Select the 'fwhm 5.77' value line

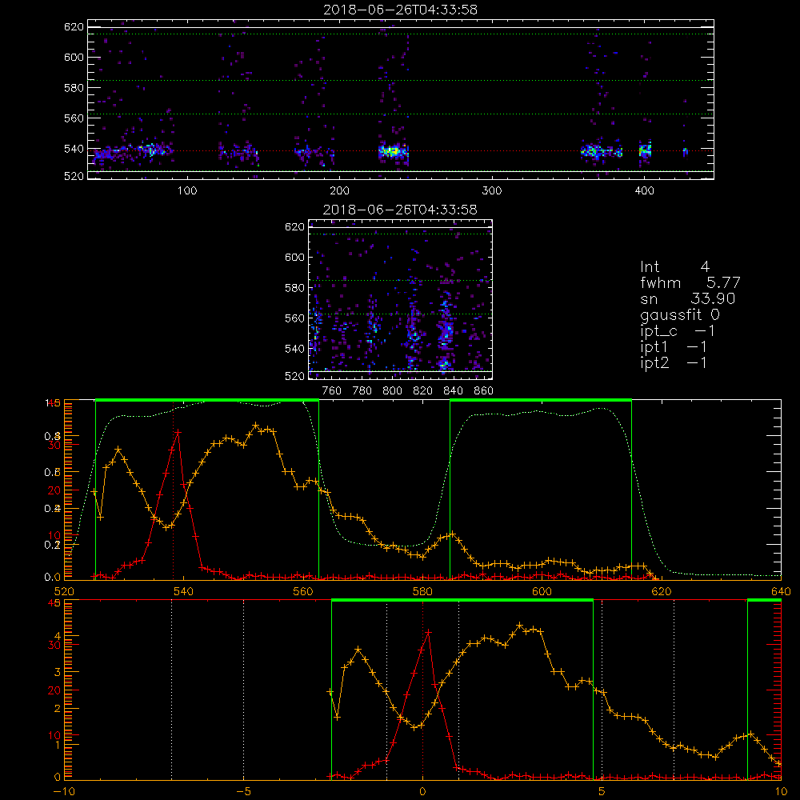coord(690,282)
